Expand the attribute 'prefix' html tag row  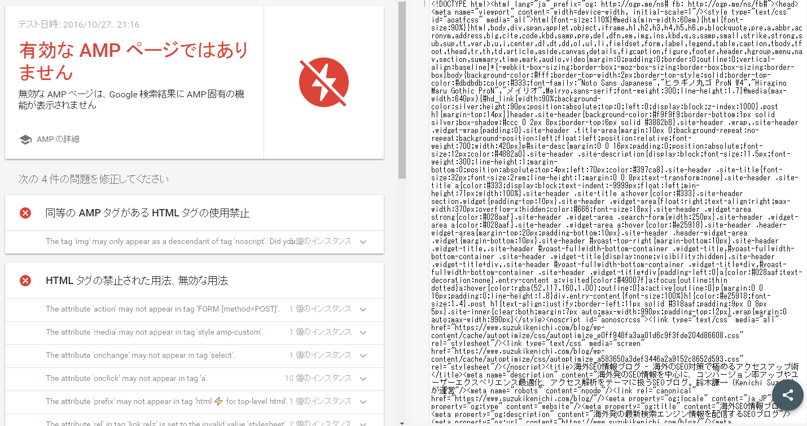[x=195, y=402]
